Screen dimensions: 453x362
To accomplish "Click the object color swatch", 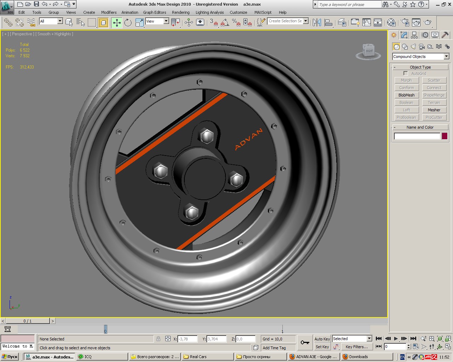I will [445, 136].
